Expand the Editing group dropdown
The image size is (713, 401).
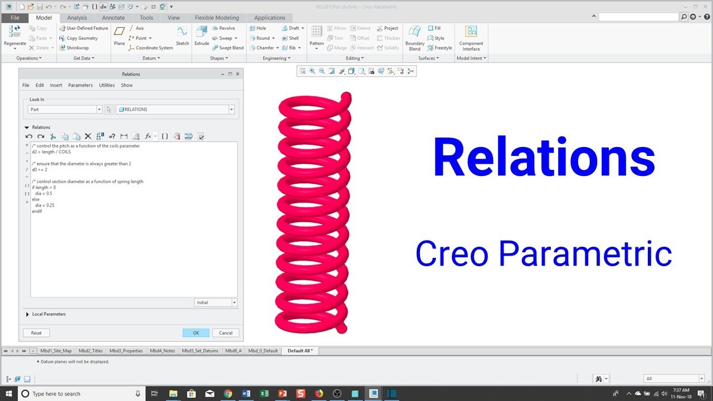click(355, 58)
